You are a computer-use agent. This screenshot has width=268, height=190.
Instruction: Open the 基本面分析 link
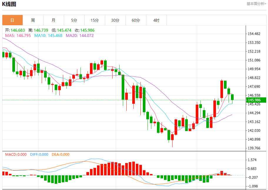click(256, 4)
